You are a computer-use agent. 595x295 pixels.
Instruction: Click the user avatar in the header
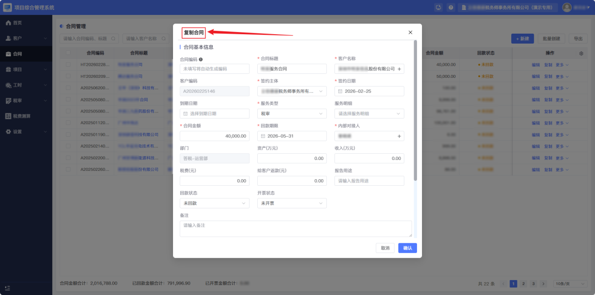click(567, 7)
